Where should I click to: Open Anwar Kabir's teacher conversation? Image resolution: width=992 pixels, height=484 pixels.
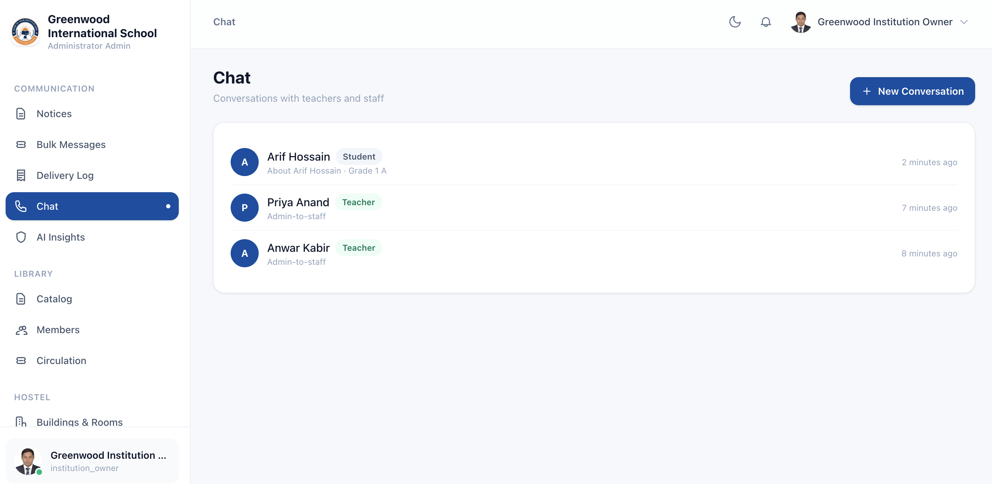(x=594, y=253)
